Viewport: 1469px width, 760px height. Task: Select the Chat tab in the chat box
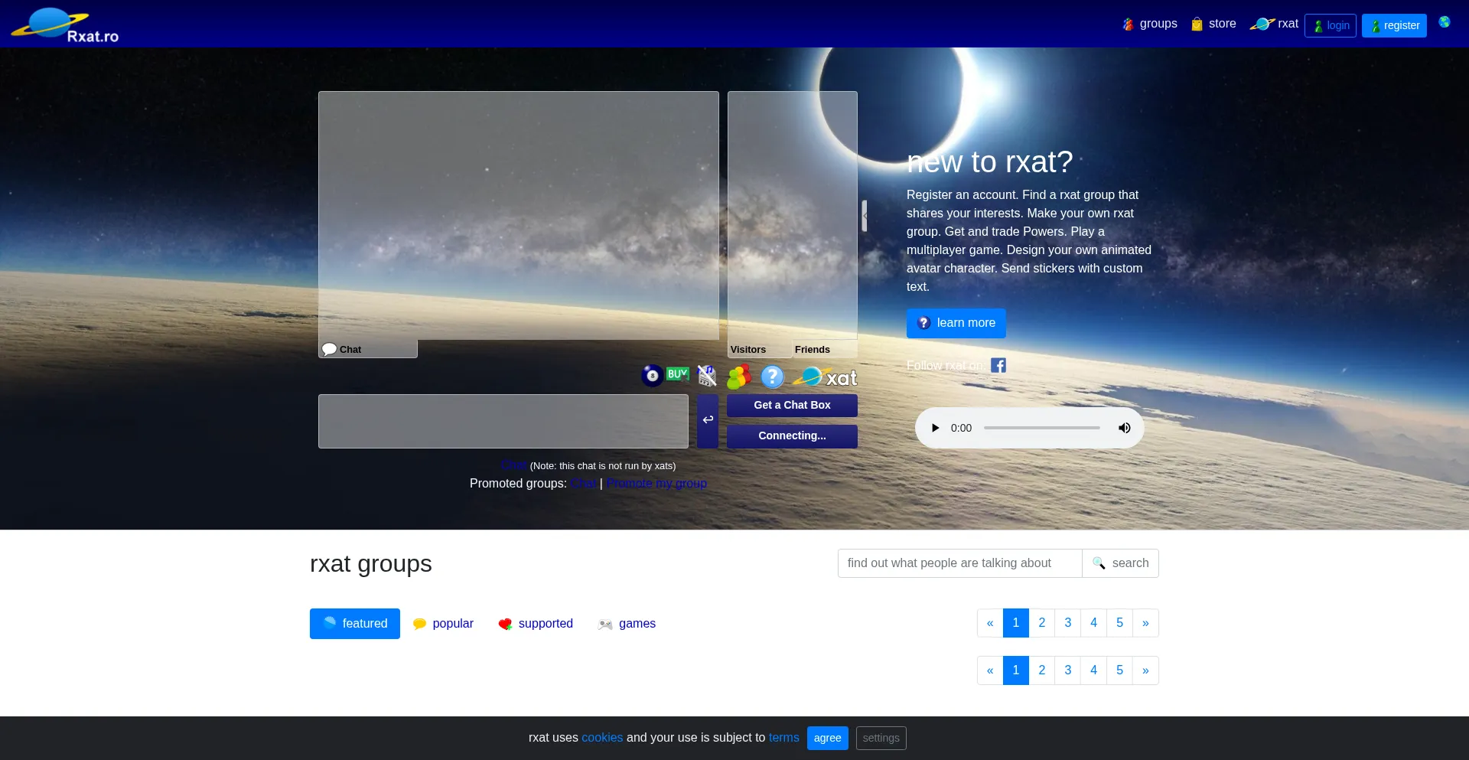coord(368,349)
